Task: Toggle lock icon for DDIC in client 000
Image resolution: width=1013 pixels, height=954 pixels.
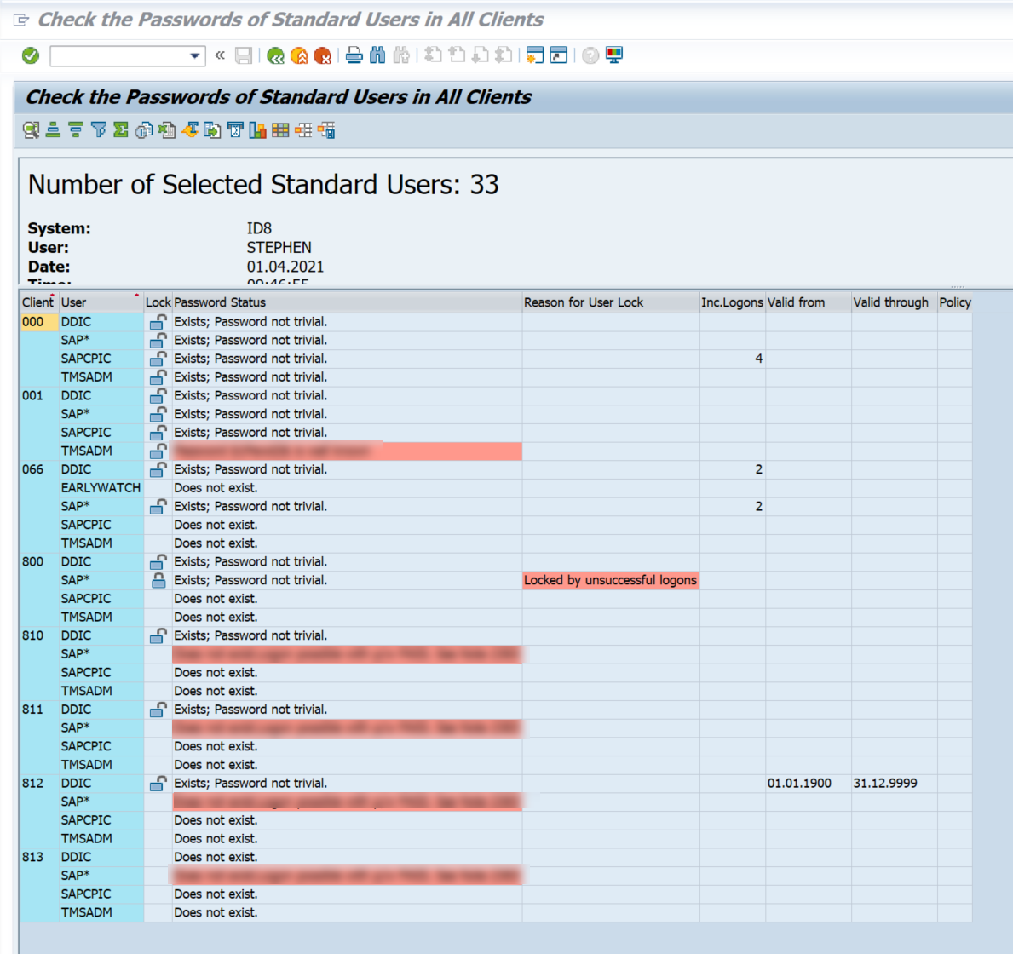Action: point(158,322)
